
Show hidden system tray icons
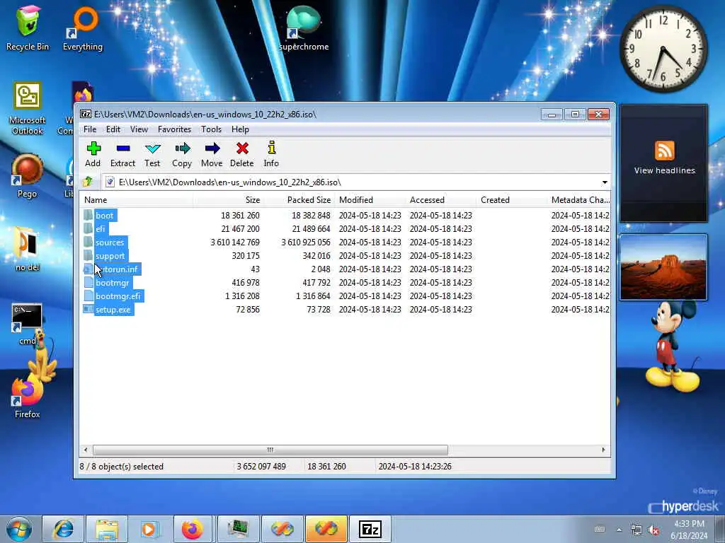click(x=619, y=530)
